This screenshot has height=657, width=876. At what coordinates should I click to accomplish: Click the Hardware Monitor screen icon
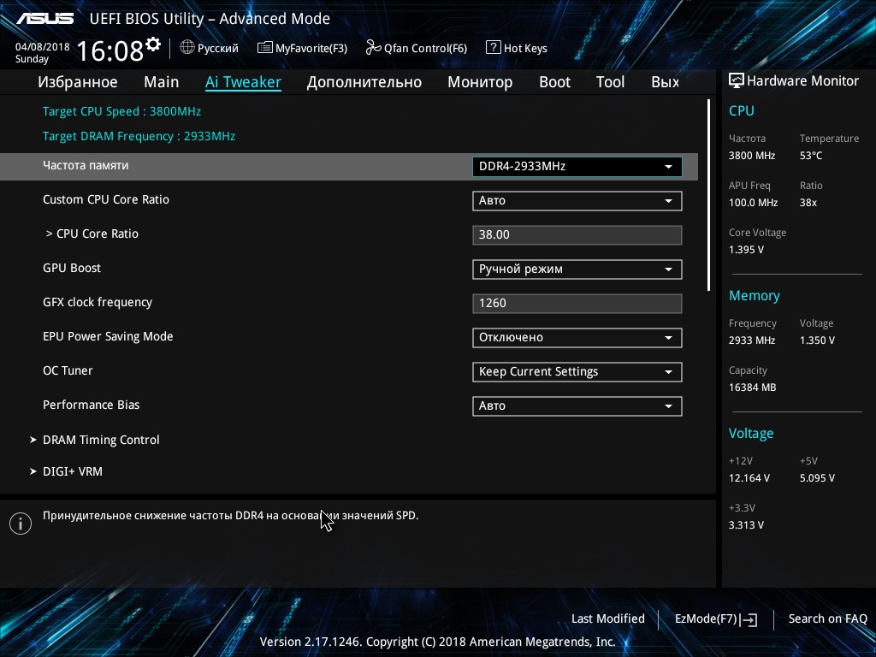[x=737, y=80]
